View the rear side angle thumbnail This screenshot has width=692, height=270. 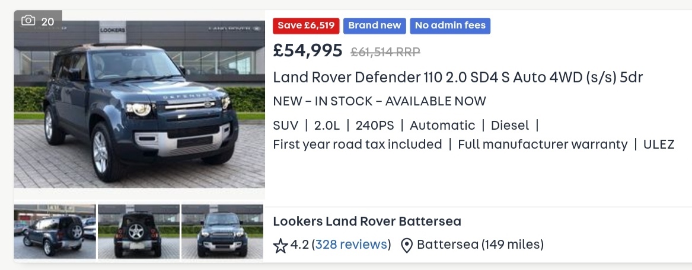[x=55, y=232]
